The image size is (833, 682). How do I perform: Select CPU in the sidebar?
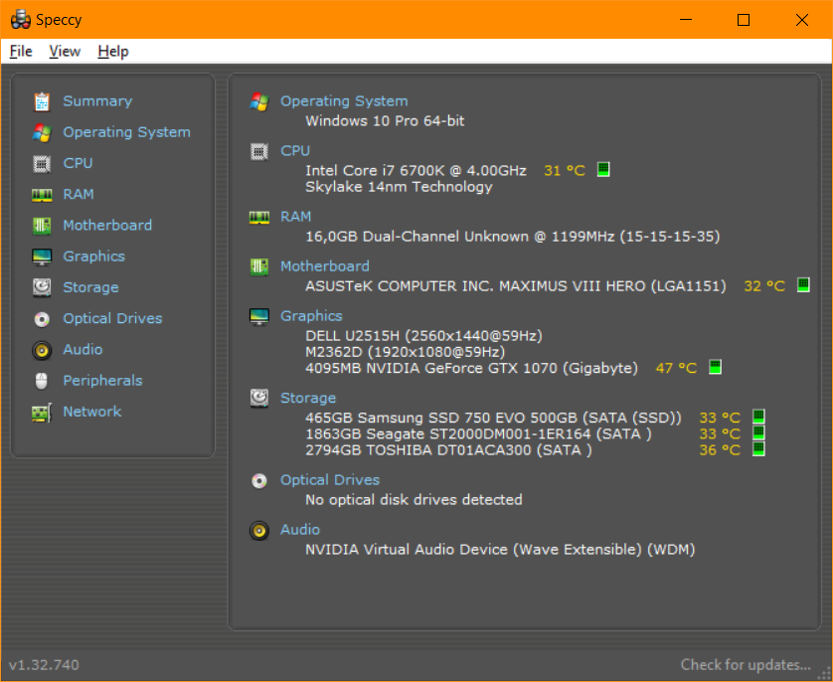pyautogui.click(x=79, y=163)
